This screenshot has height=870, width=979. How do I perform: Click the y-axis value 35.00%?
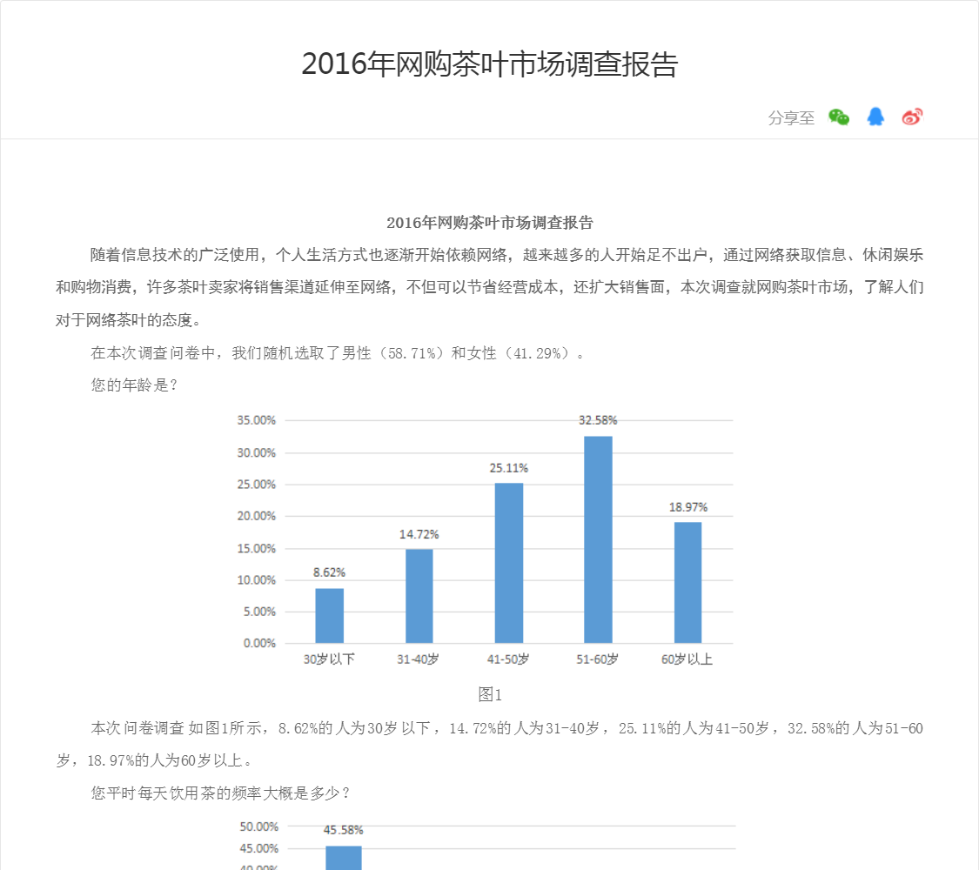[256, 420]
